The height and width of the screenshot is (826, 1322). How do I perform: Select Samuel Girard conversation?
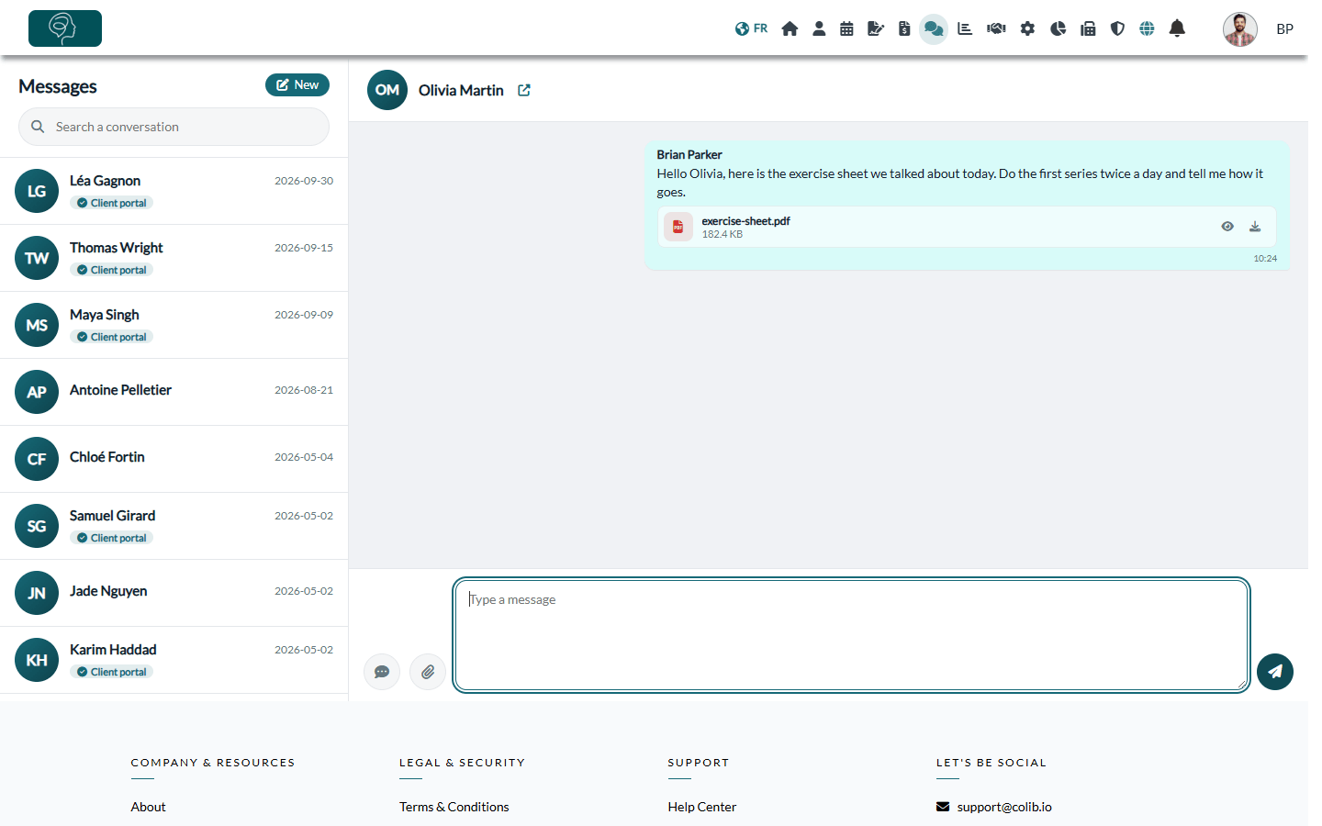[x=174, y=526]
